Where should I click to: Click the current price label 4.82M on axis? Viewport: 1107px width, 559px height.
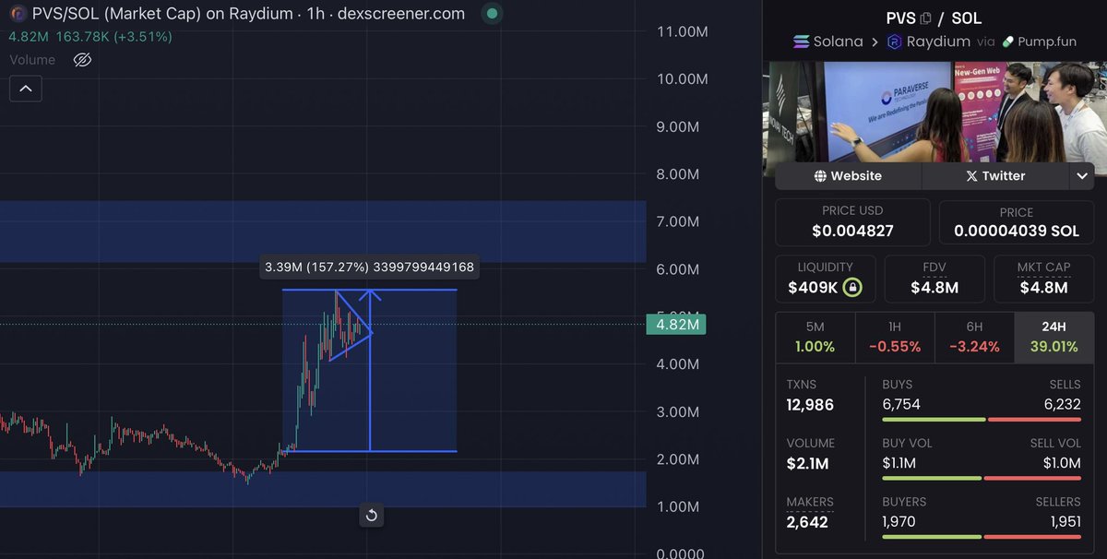(675, 325)
